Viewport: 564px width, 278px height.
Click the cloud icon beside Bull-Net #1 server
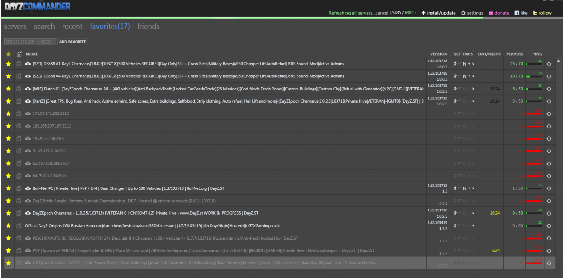tap(28, 188)
